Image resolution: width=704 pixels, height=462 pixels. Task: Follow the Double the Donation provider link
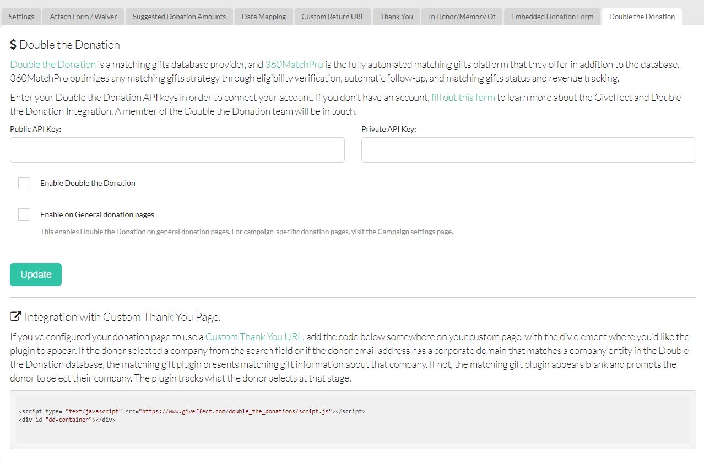click(x=53, y=65)
